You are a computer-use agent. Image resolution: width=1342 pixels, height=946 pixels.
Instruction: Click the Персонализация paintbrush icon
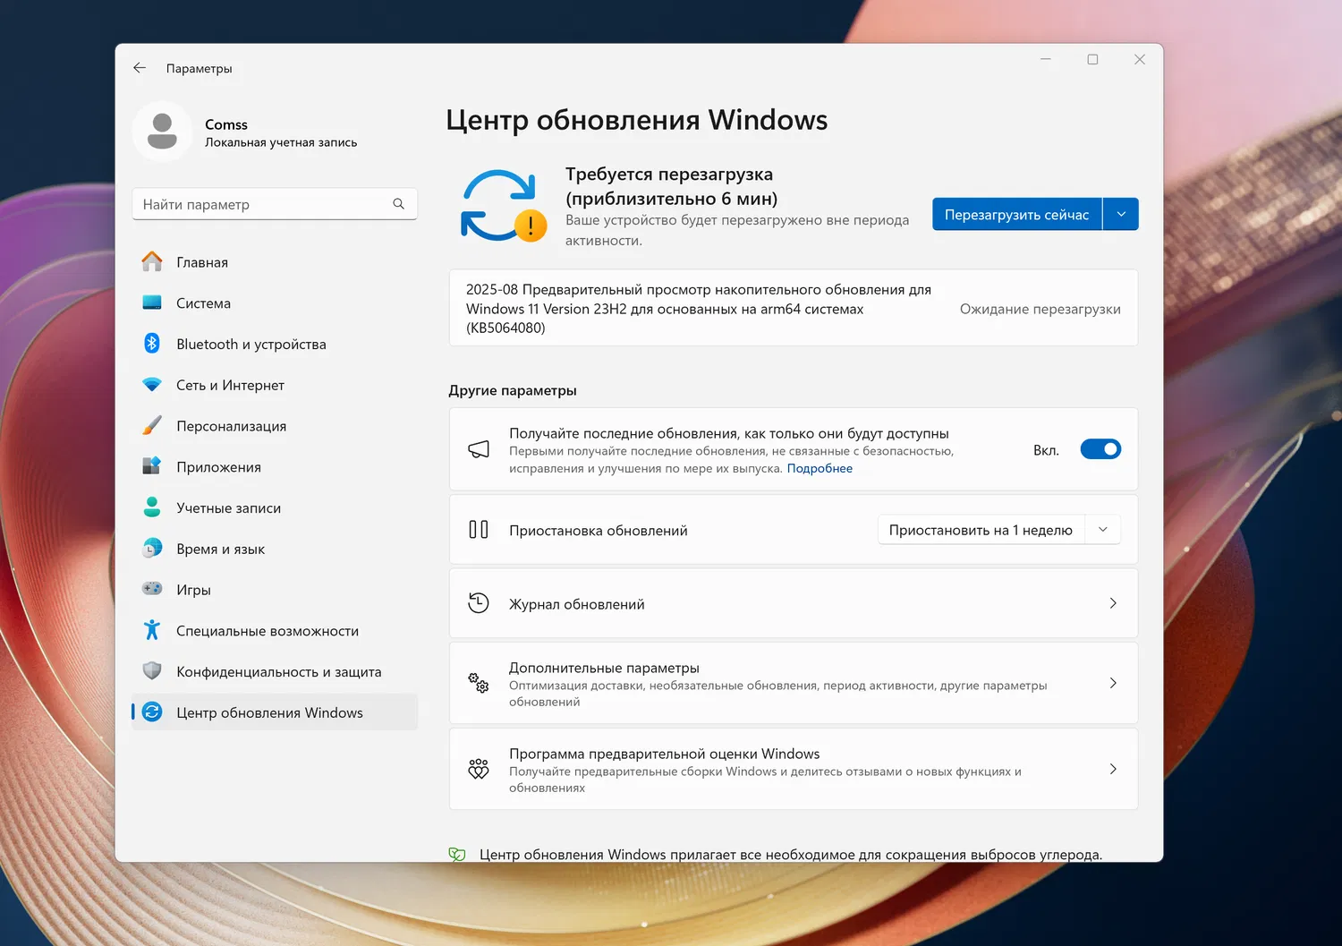[152, 425]
